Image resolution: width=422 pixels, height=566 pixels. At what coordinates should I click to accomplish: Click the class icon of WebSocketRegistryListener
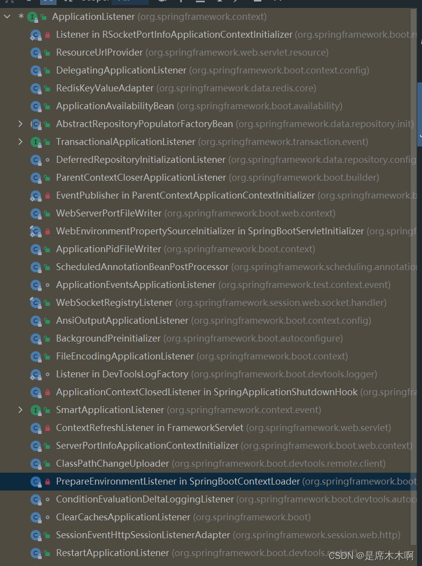pyautogui.click(x=35, y=302)
